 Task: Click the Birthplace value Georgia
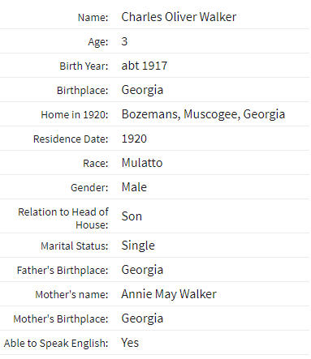coord(142,90)
